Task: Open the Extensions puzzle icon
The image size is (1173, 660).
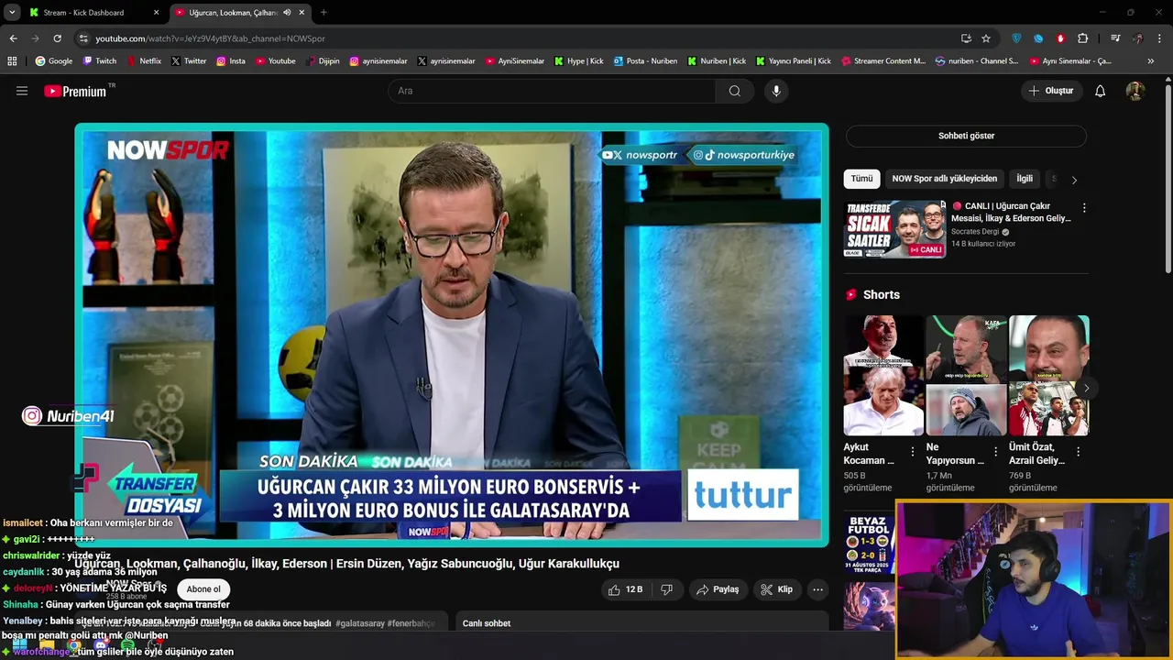Action: coord(1083,38)
